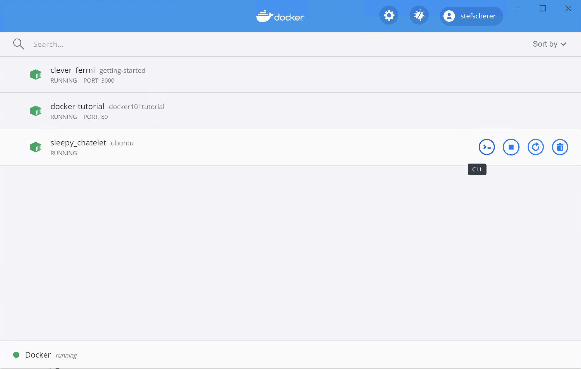This screenshot has height=369, width=581.
Task: Click the CLI tooltip label
Action: (477, 169)
